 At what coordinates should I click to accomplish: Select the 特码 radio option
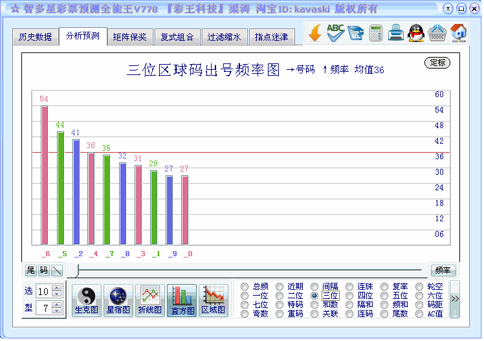pos(280,305)
